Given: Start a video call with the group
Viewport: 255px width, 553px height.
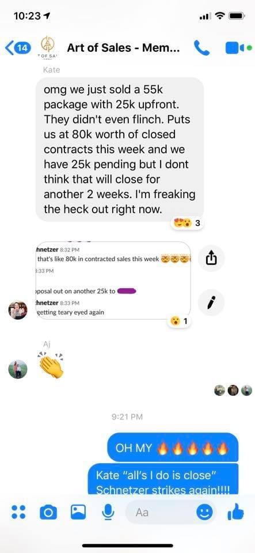Looking at the screenshot, I should tap(238, 48).
